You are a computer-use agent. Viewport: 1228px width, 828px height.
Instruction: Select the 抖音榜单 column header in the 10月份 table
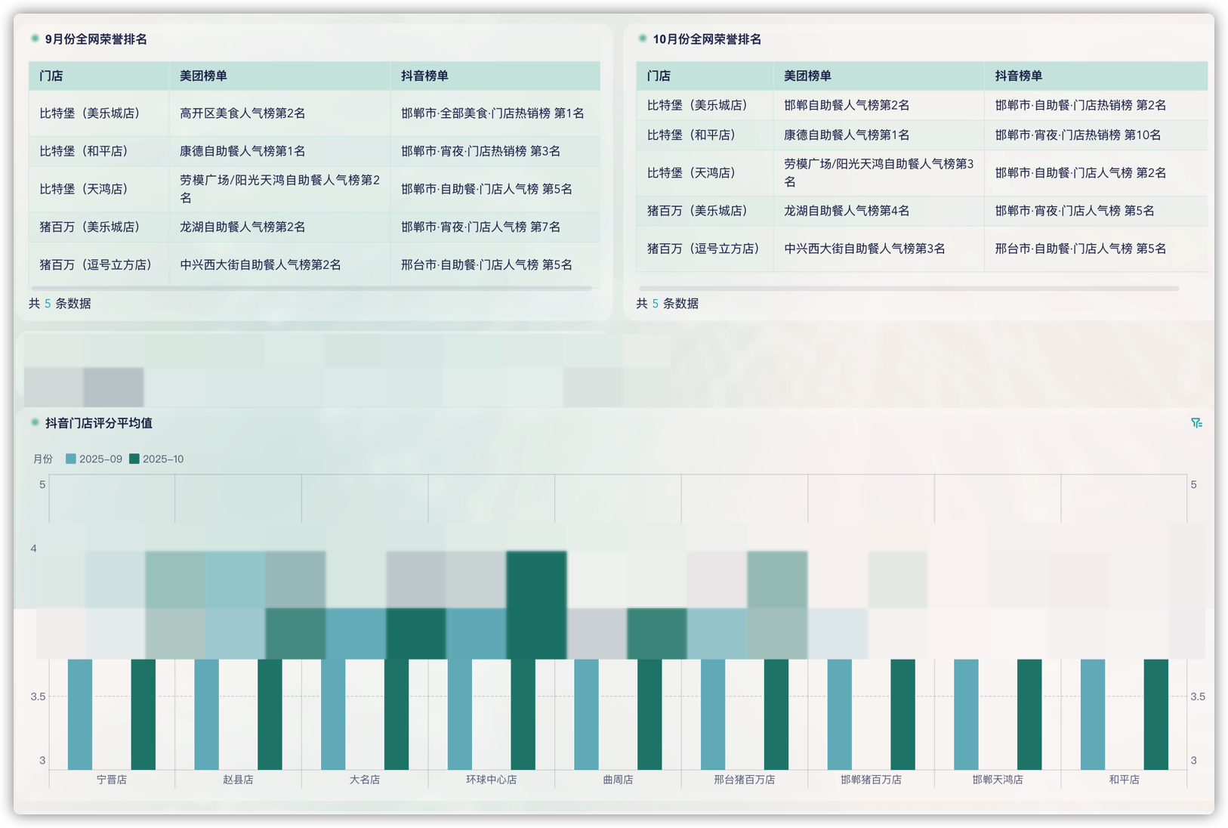pos(1095,76)
